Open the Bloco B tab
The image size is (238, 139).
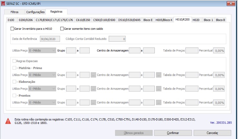pos(220,20)
